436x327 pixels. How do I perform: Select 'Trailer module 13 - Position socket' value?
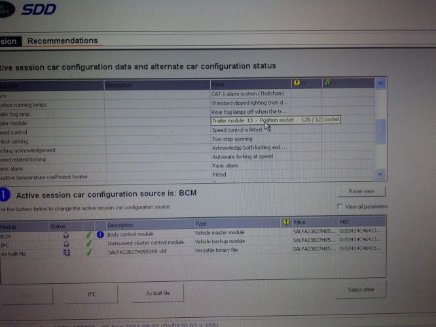point(276,120)
